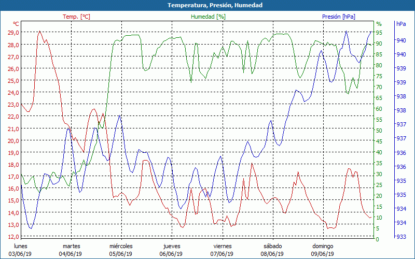Click green humidity axis value "35"
This screenshot has width=415, height=259.
click(x=379, y=163)
